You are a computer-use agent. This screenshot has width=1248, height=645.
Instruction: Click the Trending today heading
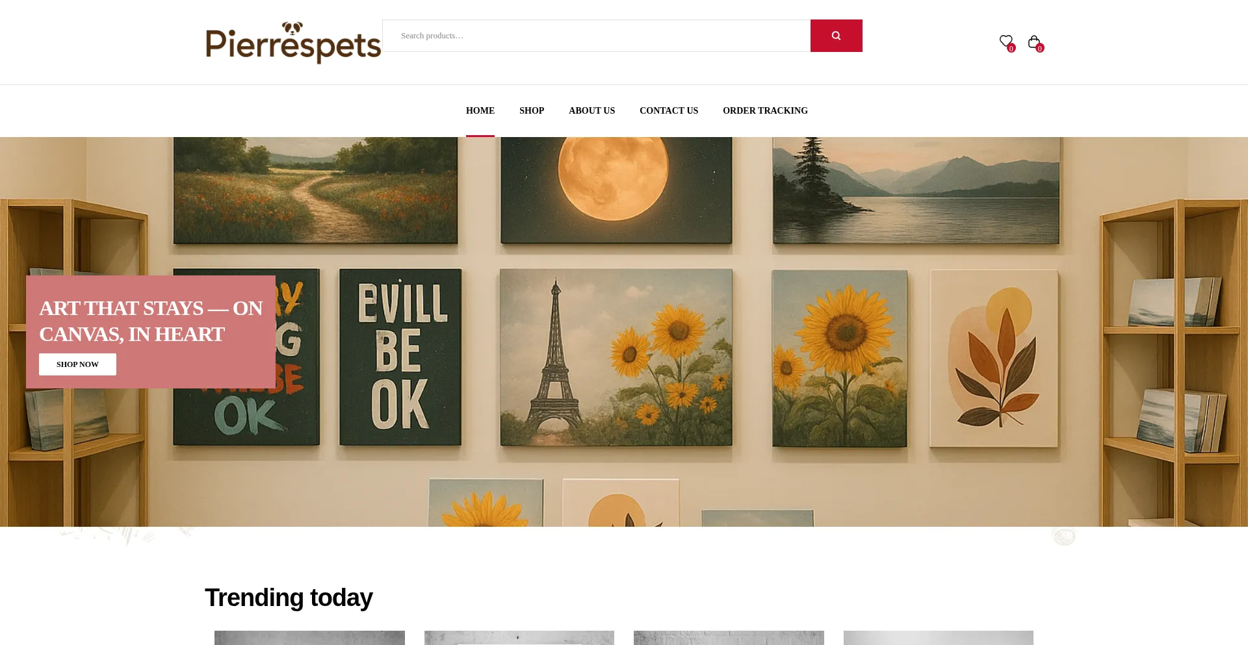[x=289, y=598]
